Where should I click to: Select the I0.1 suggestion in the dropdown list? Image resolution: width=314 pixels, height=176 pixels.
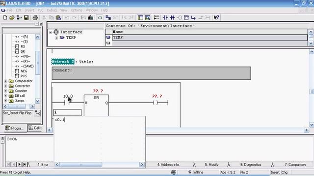(60, 120)
